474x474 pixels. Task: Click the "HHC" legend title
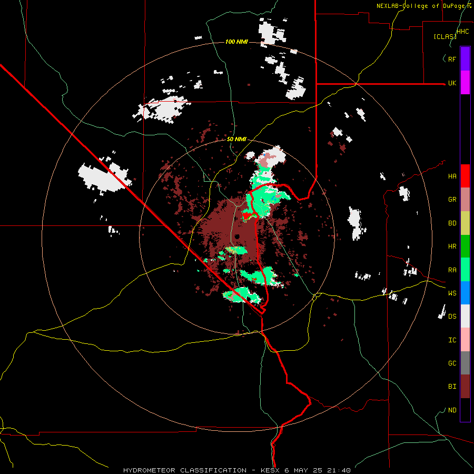tap(463, 32)
